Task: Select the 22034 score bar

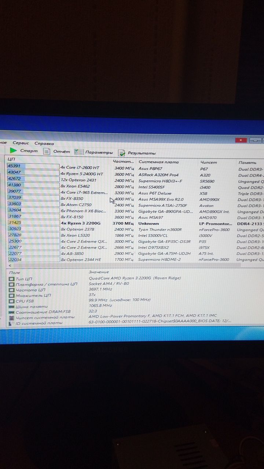Action: (x=33, y=259)
